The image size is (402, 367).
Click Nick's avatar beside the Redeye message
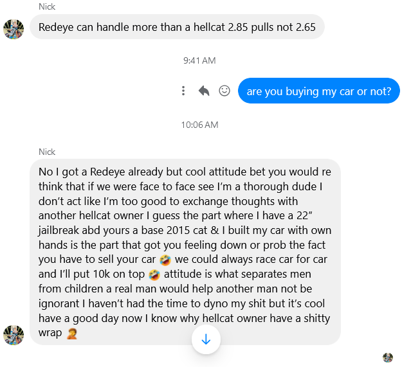(14, 29)
